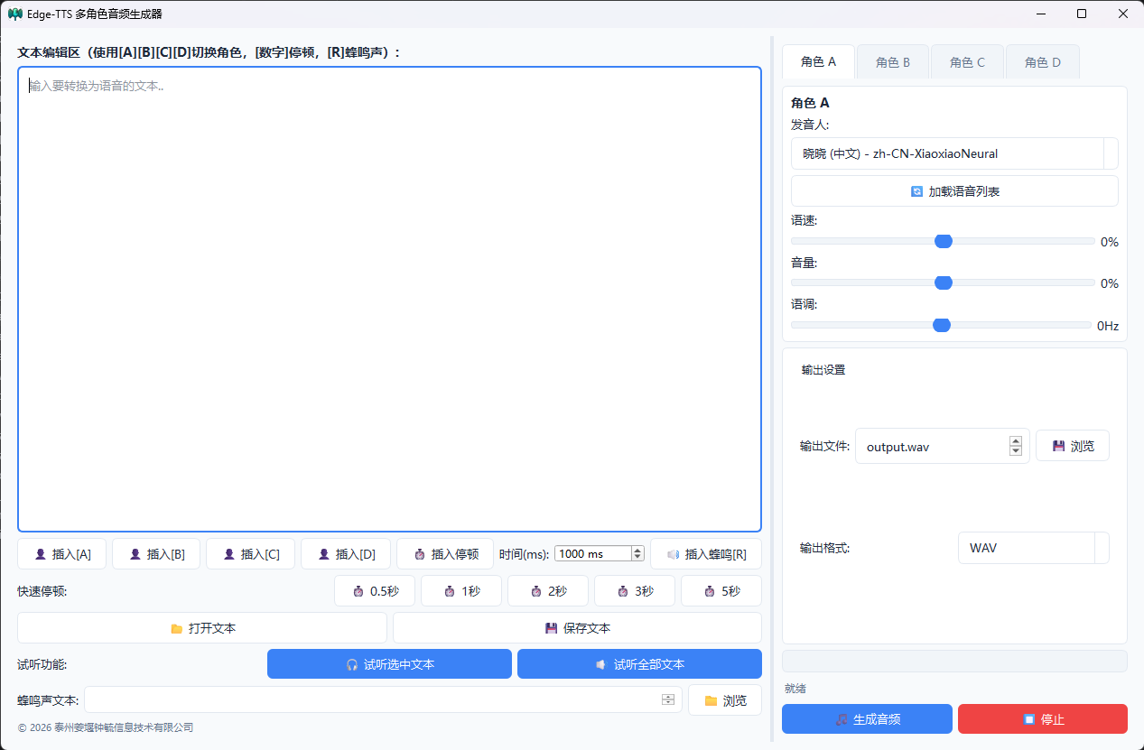Switch to the 角色 B tab
The width and height of the screenshot is (1144, 750).
893,62
